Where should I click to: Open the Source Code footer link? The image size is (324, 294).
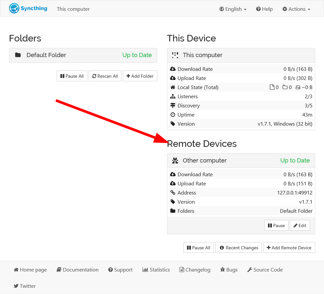pos(265,270)
